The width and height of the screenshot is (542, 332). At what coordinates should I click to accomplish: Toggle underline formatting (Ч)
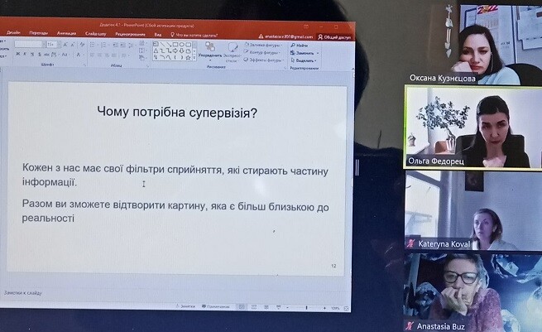point(32,55)
